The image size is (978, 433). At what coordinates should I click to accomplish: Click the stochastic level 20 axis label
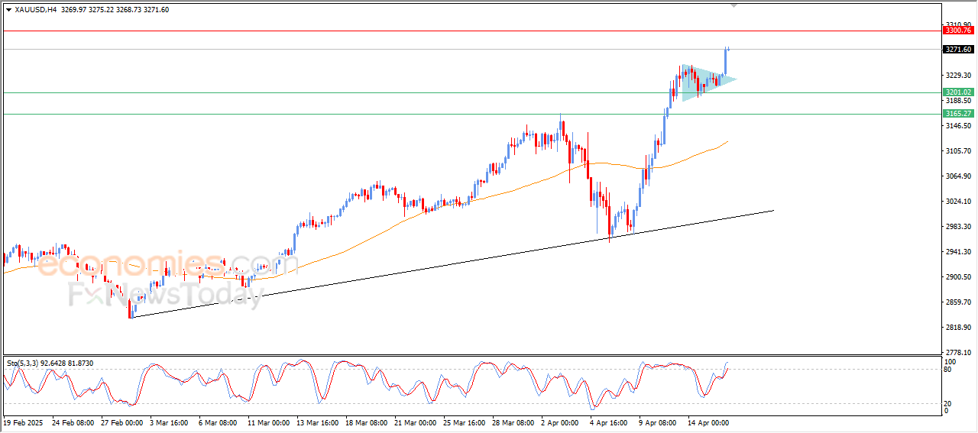tap(949, 402)
